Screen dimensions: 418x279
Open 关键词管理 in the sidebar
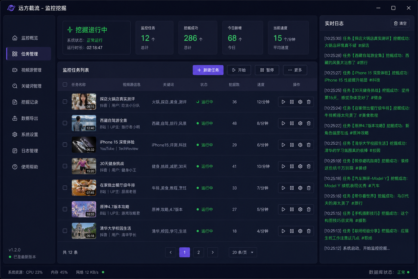pos(29,86)
